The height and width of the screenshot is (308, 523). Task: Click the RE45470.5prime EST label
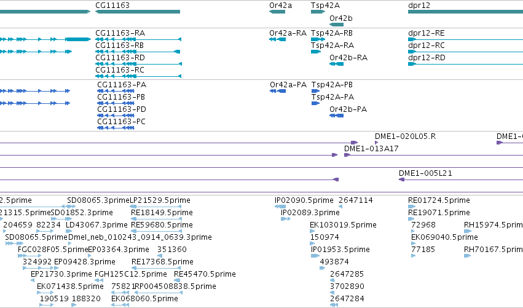[x=205, y=275]
